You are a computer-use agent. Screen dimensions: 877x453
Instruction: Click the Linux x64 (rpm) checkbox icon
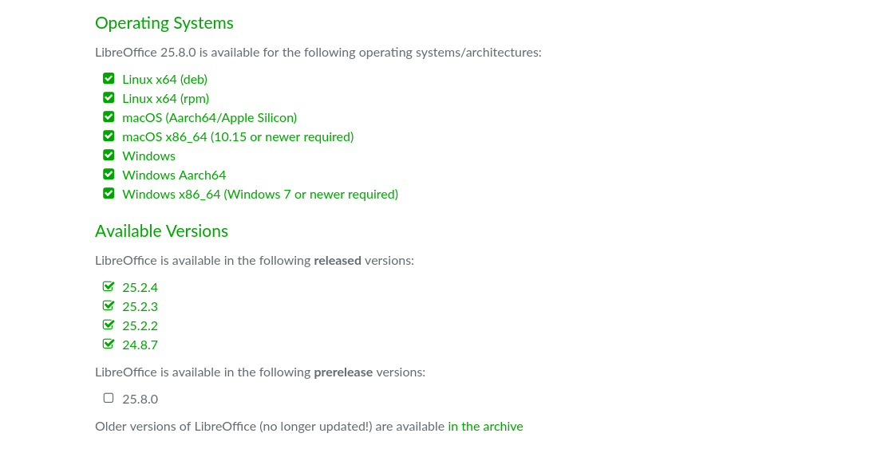tap(109, 98)
